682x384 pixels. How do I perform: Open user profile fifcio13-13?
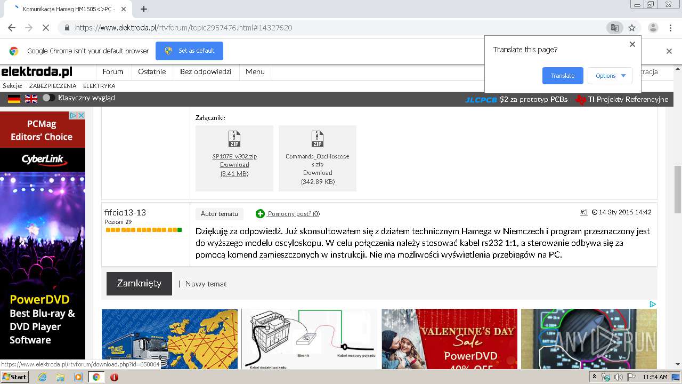click(125, 212)
